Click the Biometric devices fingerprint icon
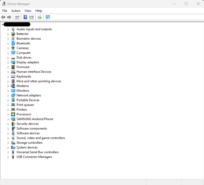The height and width of the screenshot is (185, 204). coord(13,39)
